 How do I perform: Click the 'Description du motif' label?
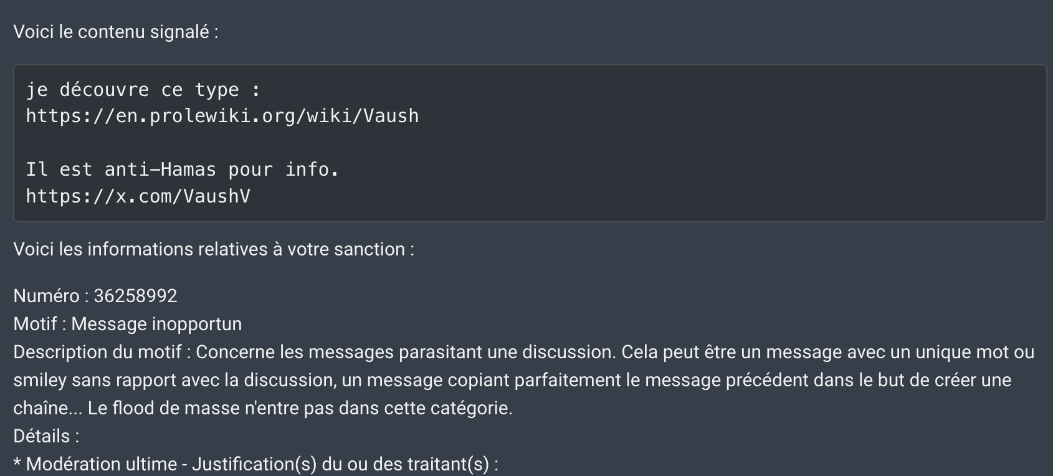tap(98, 352)
